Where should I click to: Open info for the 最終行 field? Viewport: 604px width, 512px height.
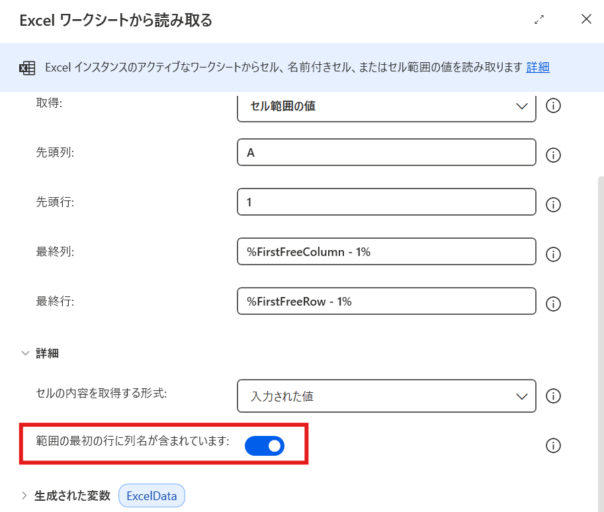[553, 304]
